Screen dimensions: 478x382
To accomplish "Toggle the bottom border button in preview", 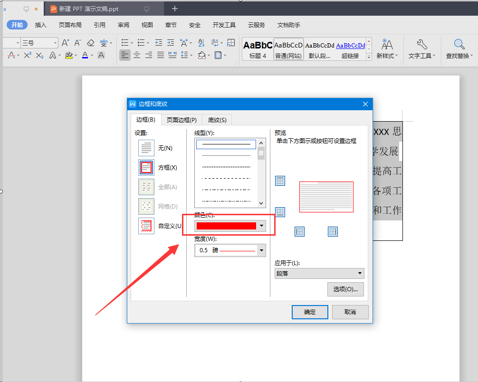I will (x=280, y=212).
